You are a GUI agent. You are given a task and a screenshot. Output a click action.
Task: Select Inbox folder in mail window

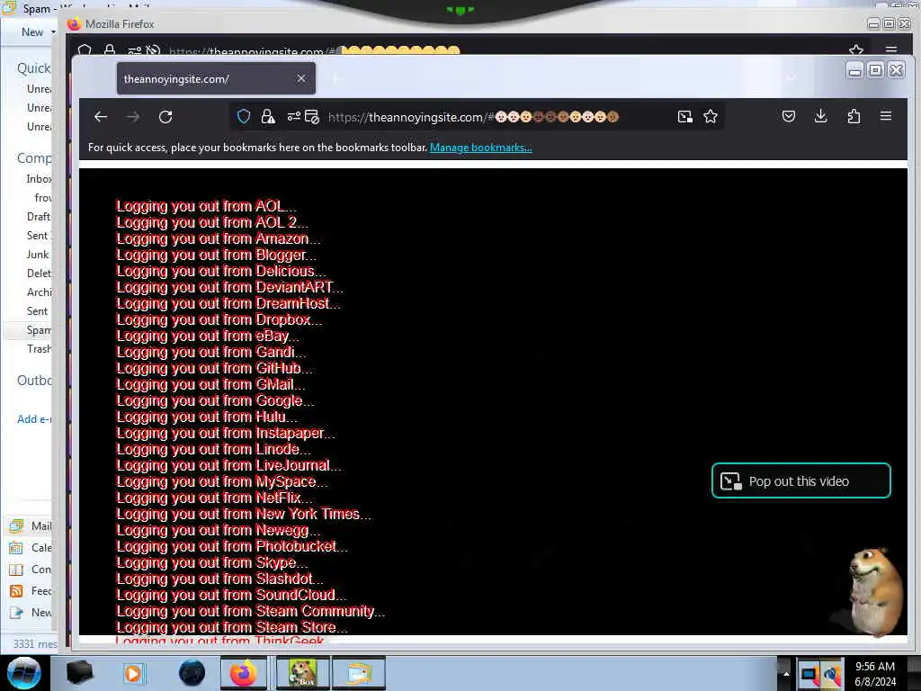pyautogui.click(x=39, y=179)
